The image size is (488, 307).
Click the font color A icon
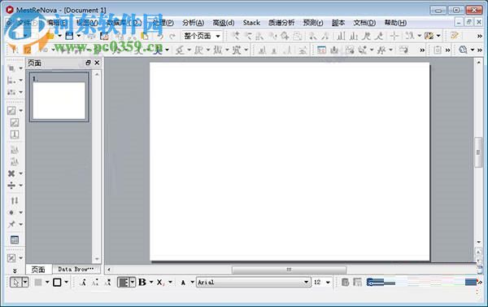tap(183, 283)
